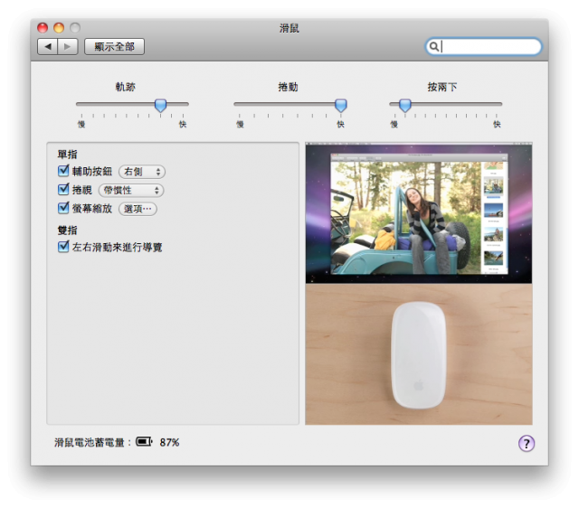This screenshot has height=508, width=579.
Task: Go forward using the right arrow button
Action: click(68, 46)
